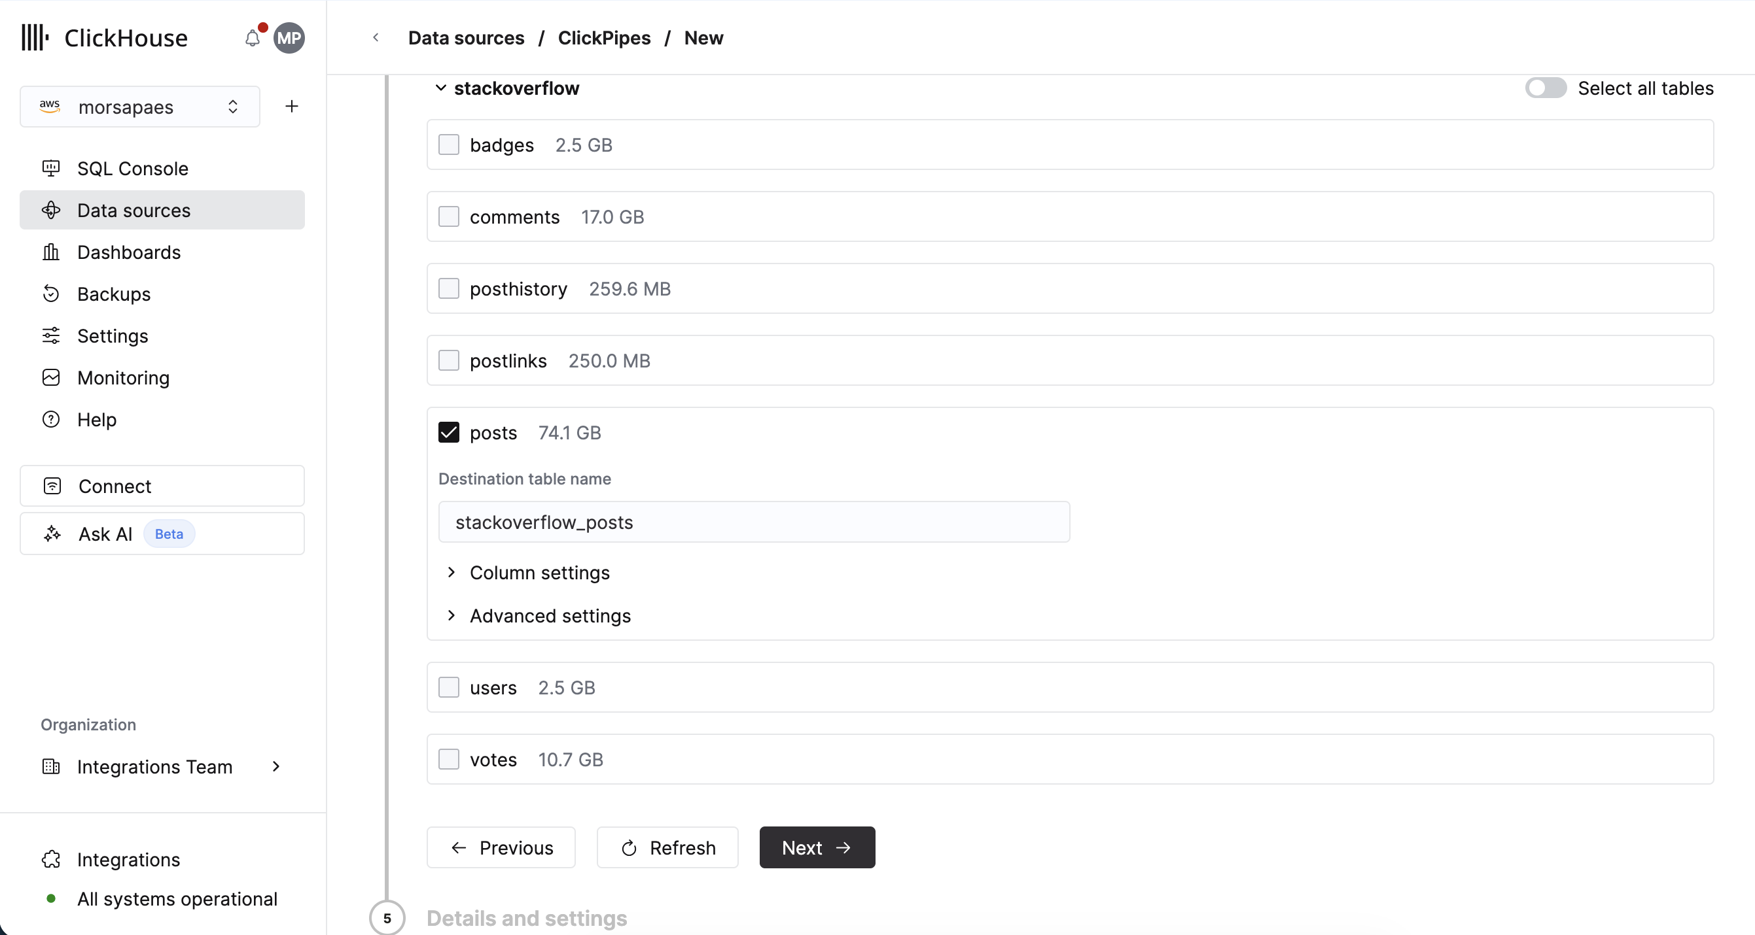Collapse the stackoverflow schema section
Image resolution: width=1755 pixels, height=935 pixels.
coord(440,88)
